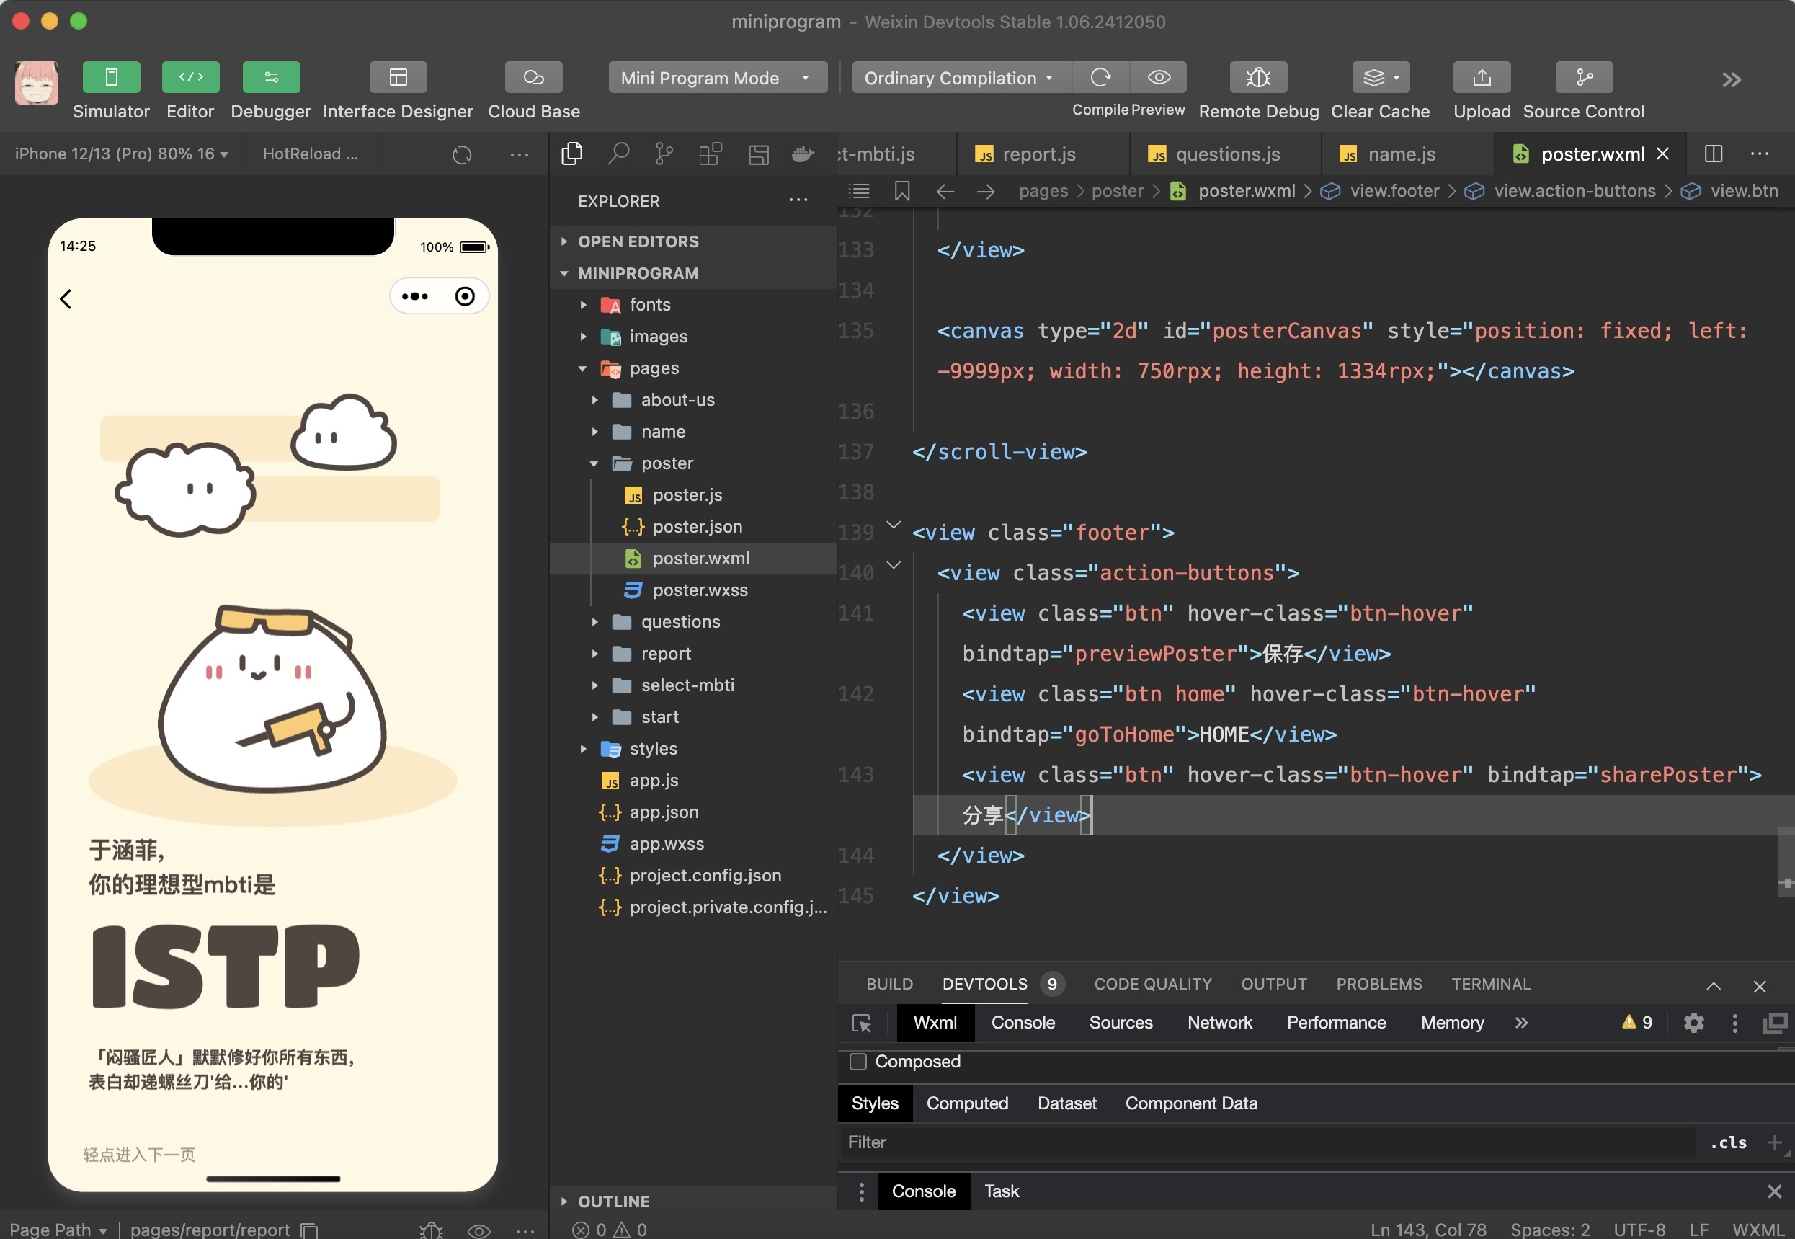
Task: Split the editor with layout icon
Action: tap(1713, 154)
